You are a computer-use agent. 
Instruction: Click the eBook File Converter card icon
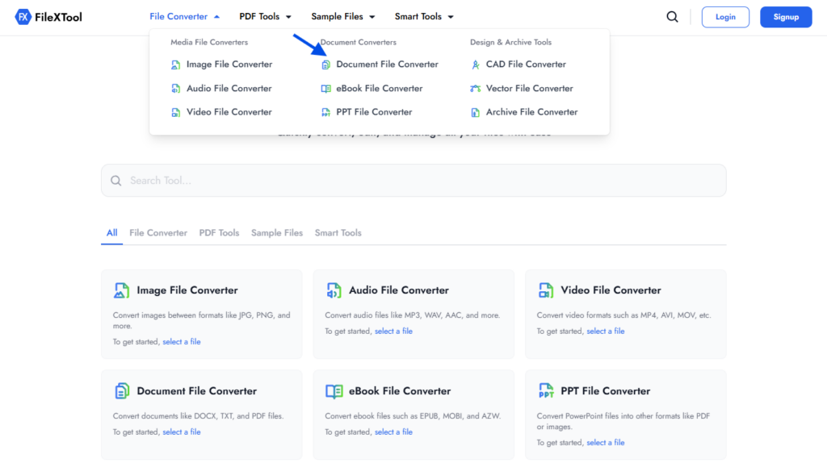pos(334,390)
